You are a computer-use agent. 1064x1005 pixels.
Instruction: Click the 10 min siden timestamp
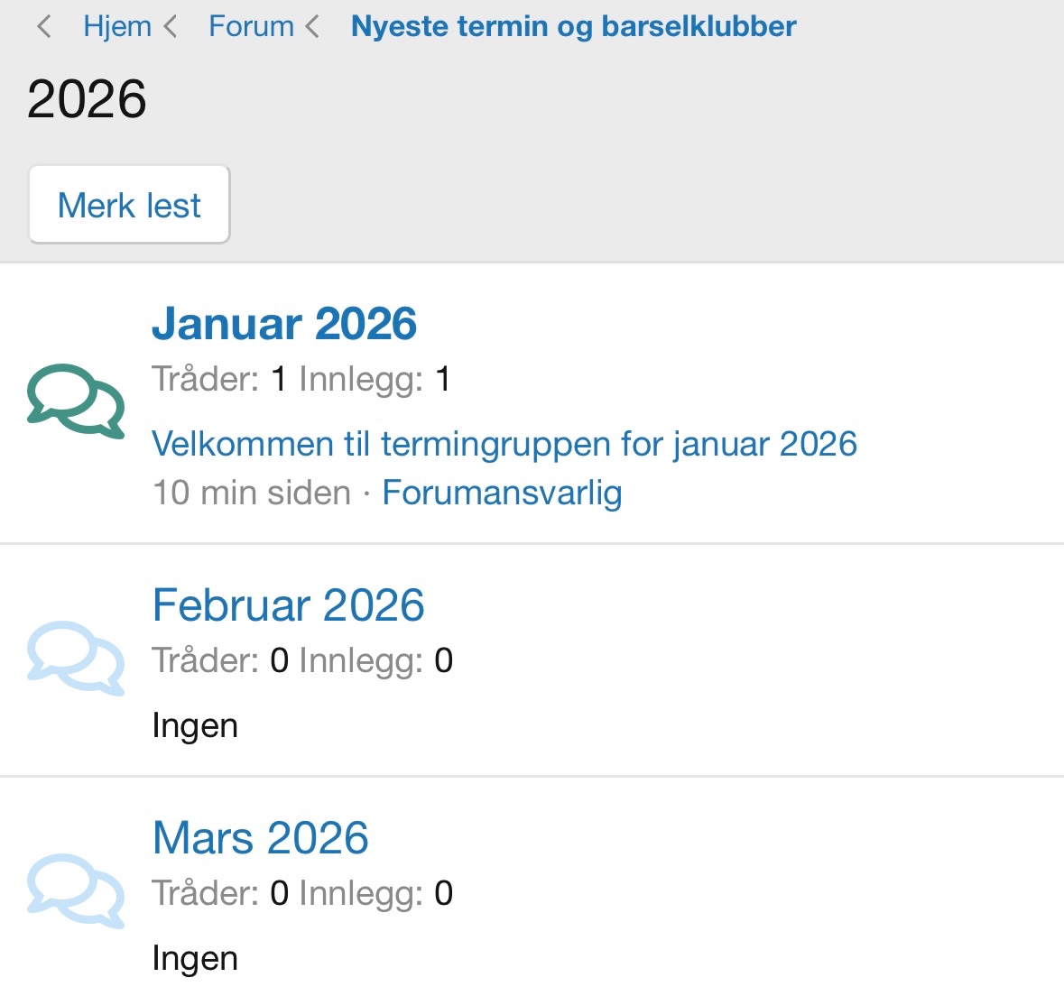coord(252,493)
